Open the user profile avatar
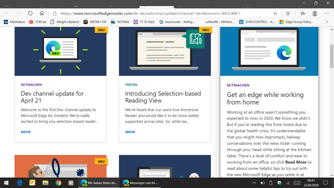Screen dimensions: 334x188 315,13
